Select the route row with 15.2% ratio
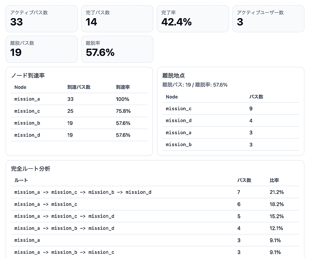 click(155, 216)
